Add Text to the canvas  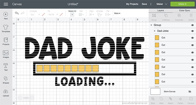pos(6,67)
